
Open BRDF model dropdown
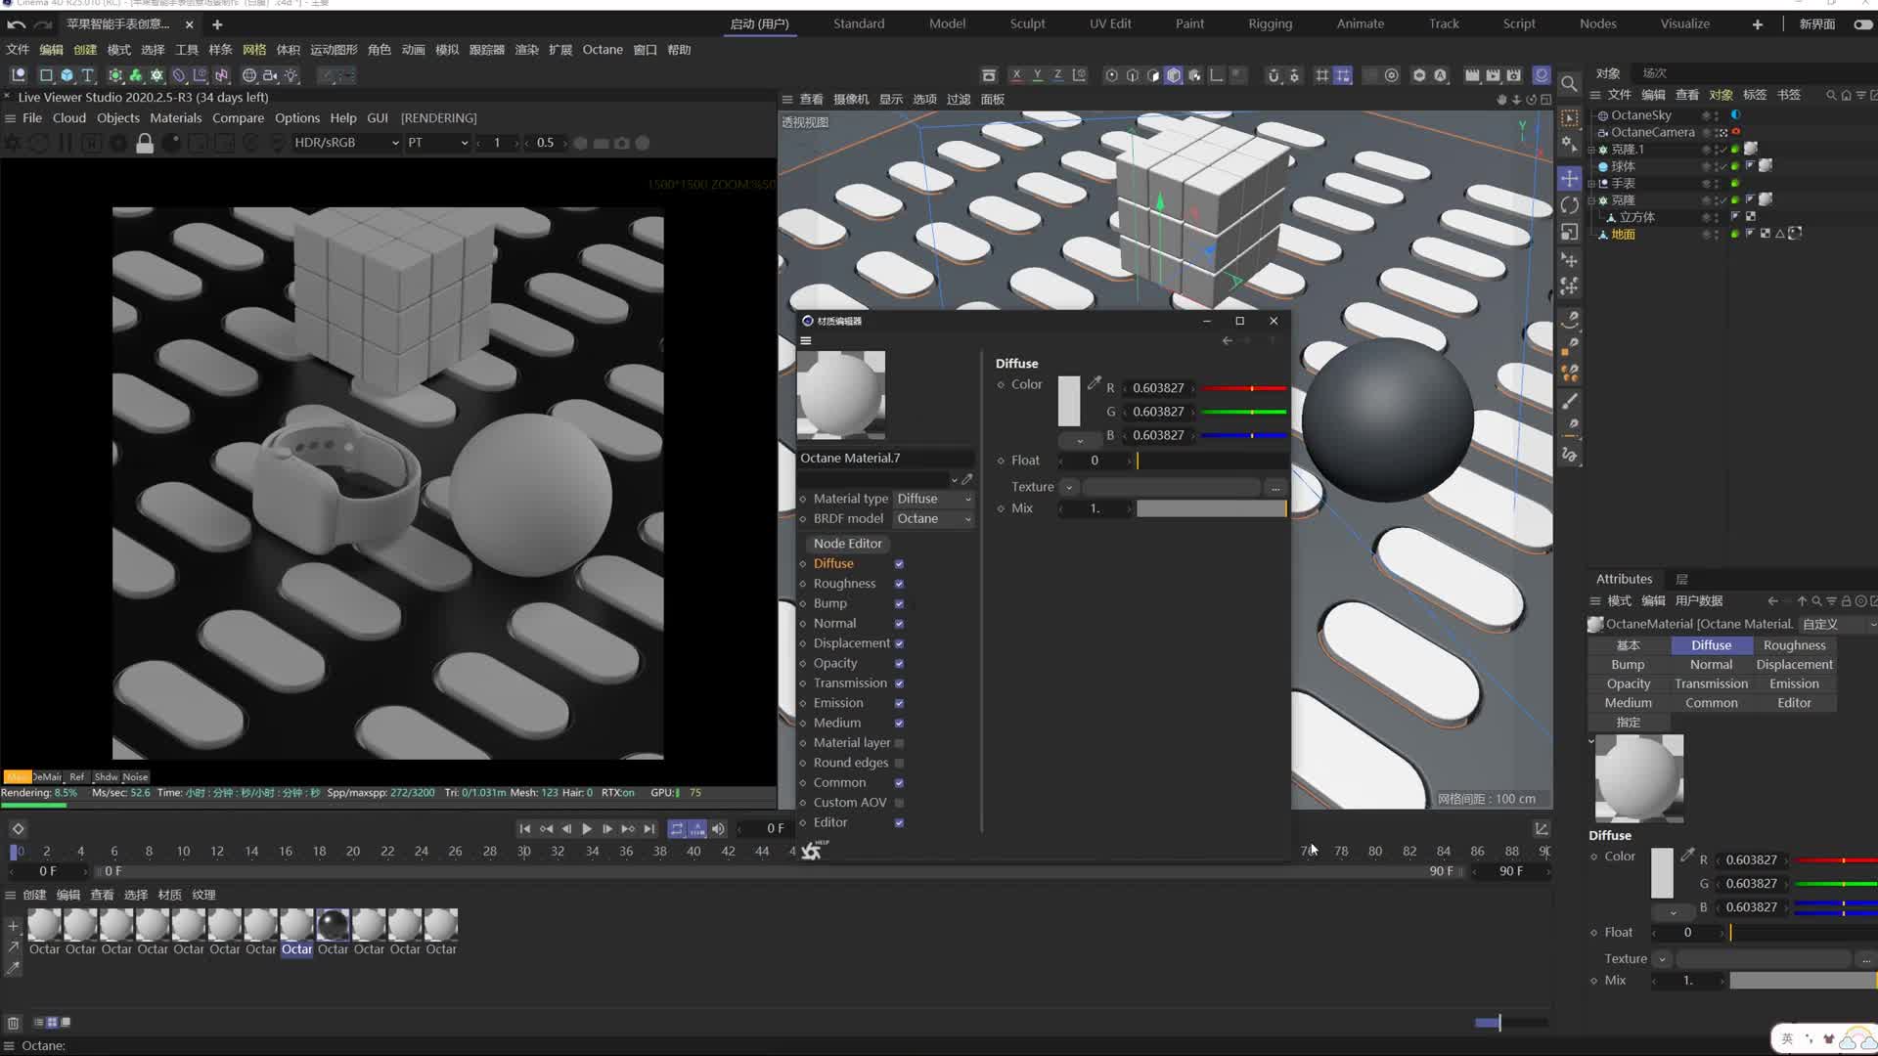(x=934, y=519)
